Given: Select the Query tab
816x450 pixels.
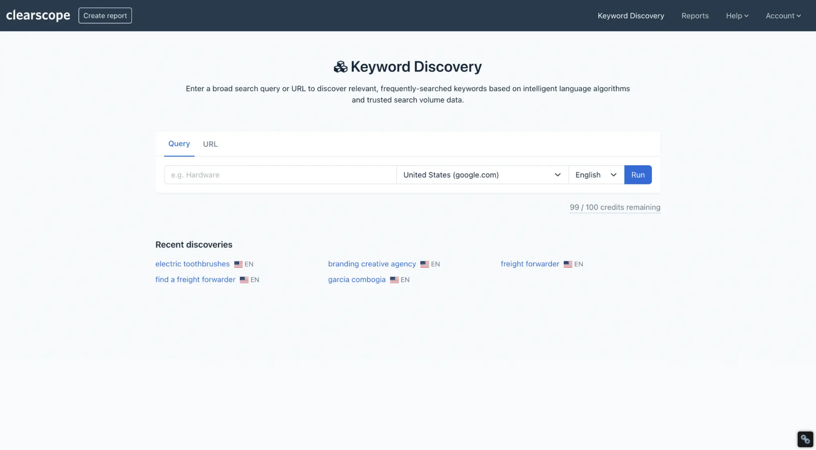Looking at the screenshot, I should tap(179, 144).
